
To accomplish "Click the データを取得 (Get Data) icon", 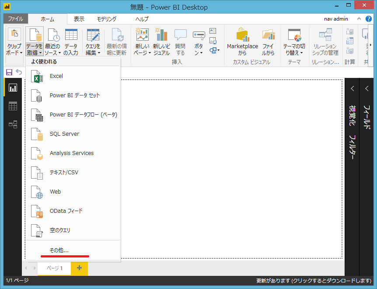I will click(35, 35).
